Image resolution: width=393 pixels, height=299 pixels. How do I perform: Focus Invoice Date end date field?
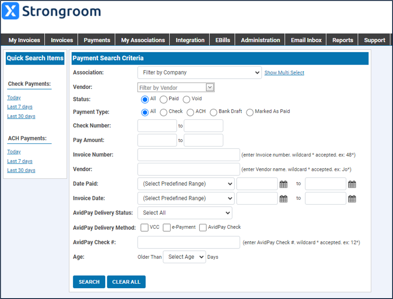click(x=326, y=198)
